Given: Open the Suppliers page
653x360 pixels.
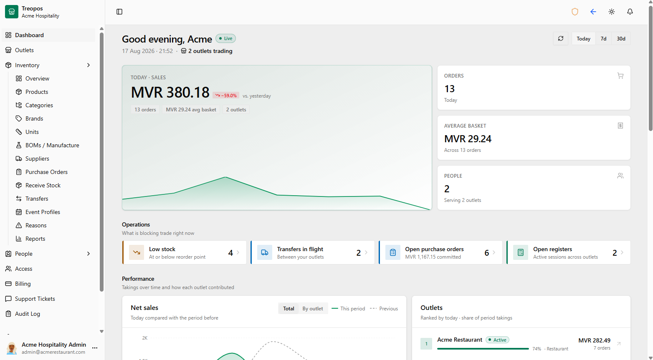Looking at the screenshot, I should [53, 159].
